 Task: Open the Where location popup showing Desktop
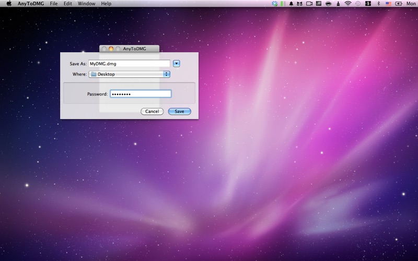tap(130, 74)
